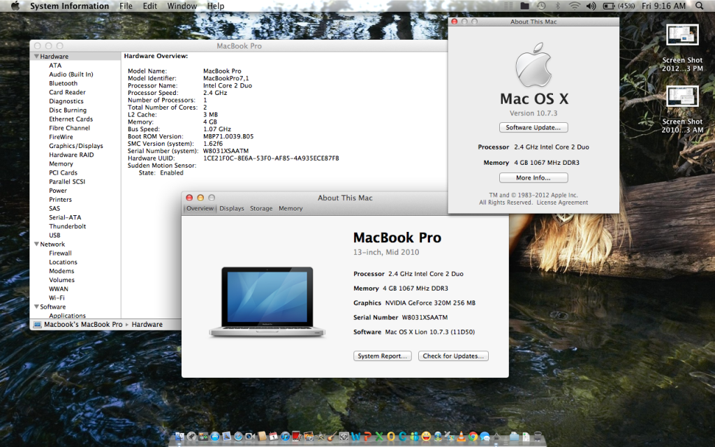Screen dimensions: 715x447
Task: Open the App Store from the Dock
Action: (215, 437)
